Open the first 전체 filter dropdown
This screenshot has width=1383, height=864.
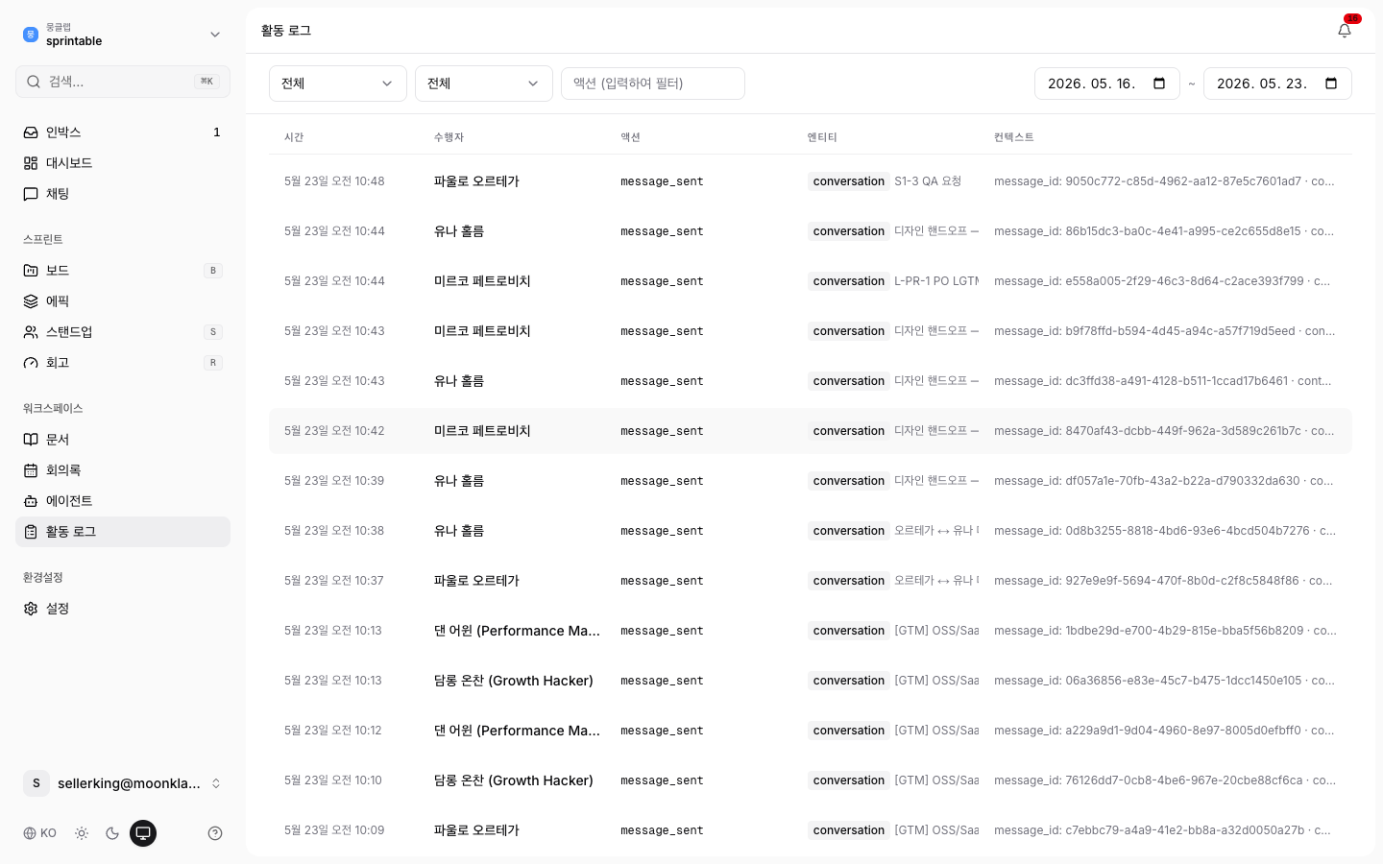338,84
